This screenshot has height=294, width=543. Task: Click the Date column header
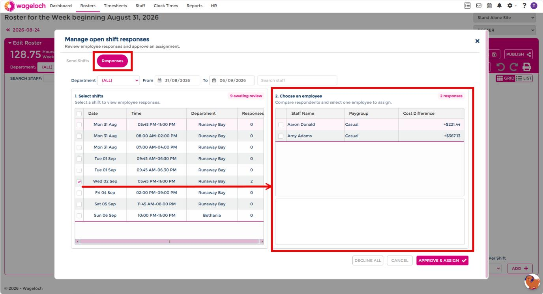click(105, 114)
